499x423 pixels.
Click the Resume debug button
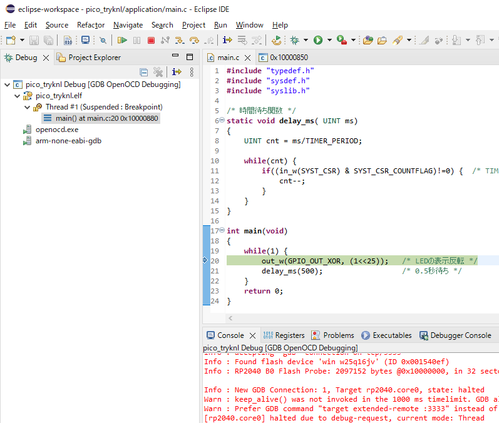(x=122, y=40)
